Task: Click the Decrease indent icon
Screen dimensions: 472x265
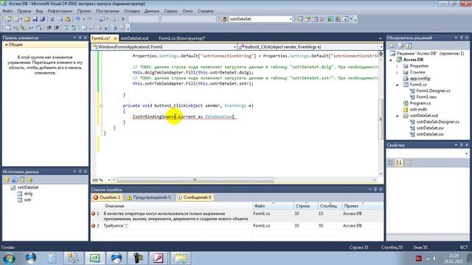Action: point(49,28)
